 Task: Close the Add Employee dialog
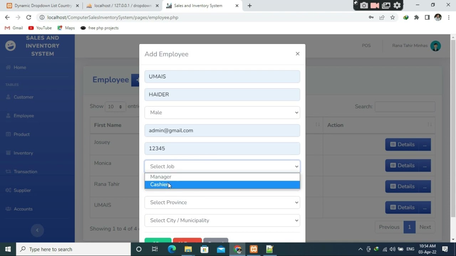click(297, 54)
